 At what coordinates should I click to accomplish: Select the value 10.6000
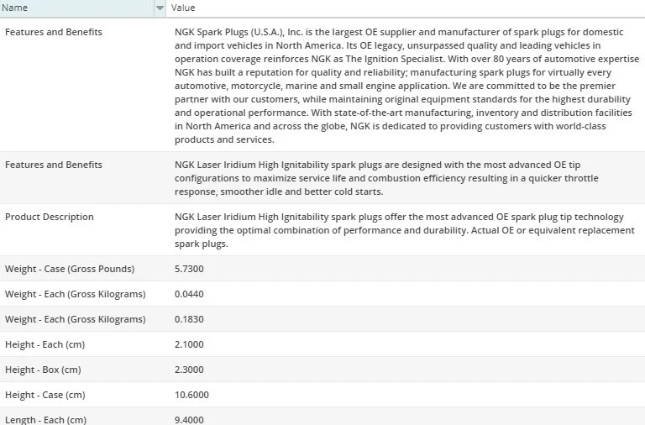click(191, 395)
